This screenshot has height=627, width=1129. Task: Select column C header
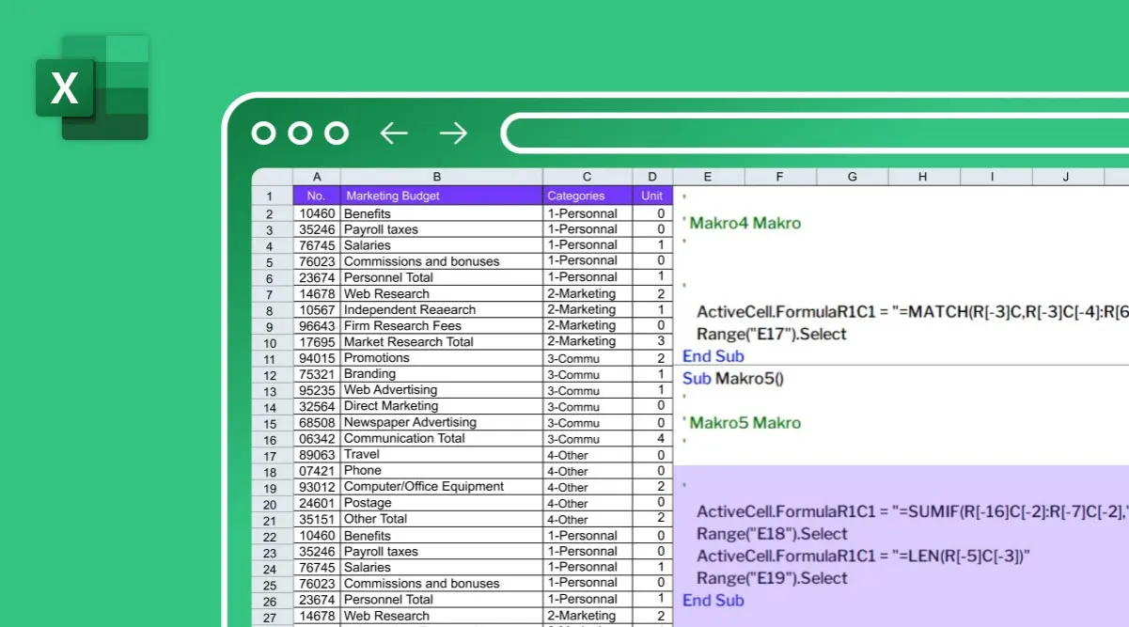[588, 177]
